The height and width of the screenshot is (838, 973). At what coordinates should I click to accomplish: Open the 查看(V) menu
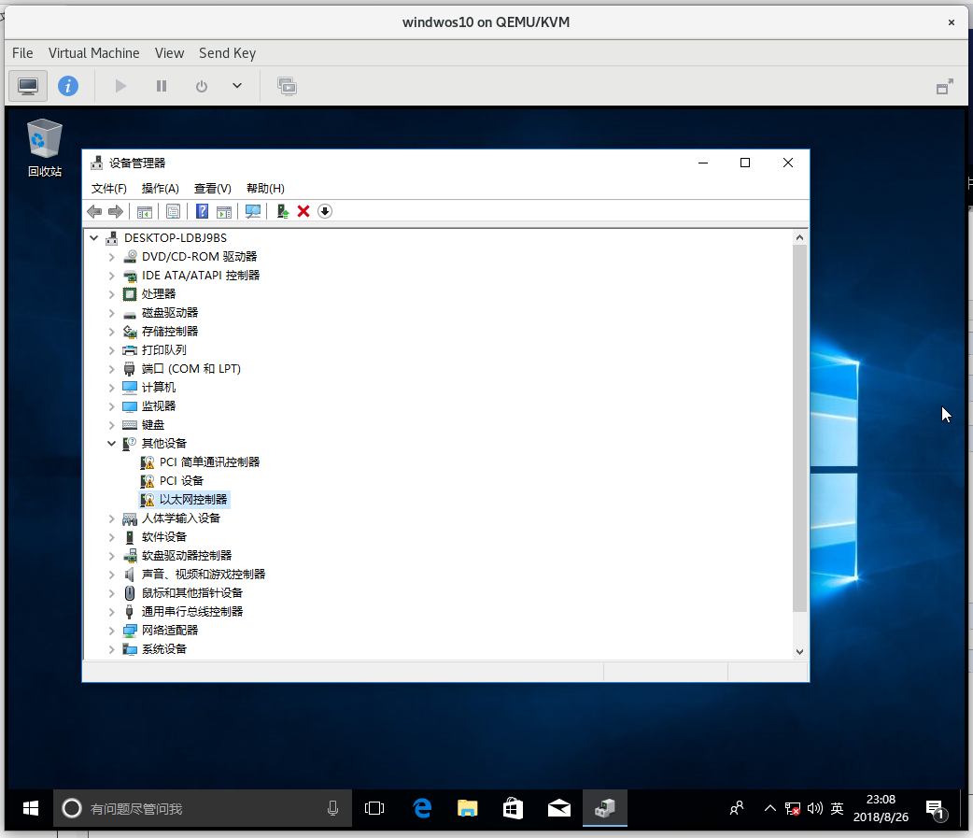(212, 188)
